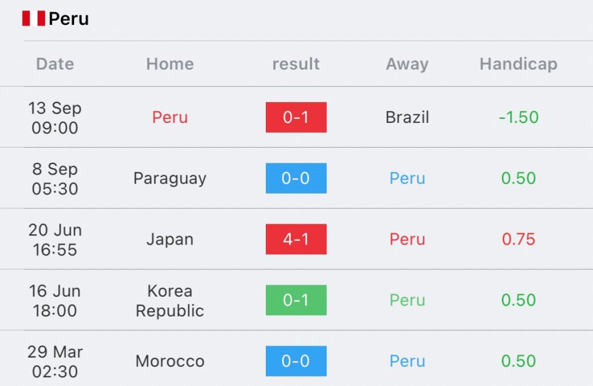Open the red 0-1 Peru vs Brazil result
This screenshot has width=593, height=386.
pos(296,117)
